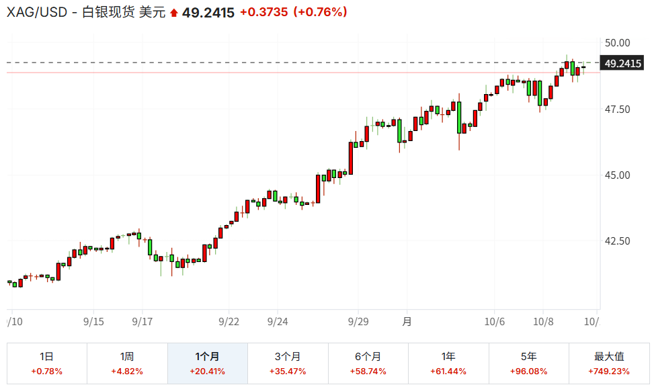Choose the 3个月 time range
The image size is (652, 387).
288,363
